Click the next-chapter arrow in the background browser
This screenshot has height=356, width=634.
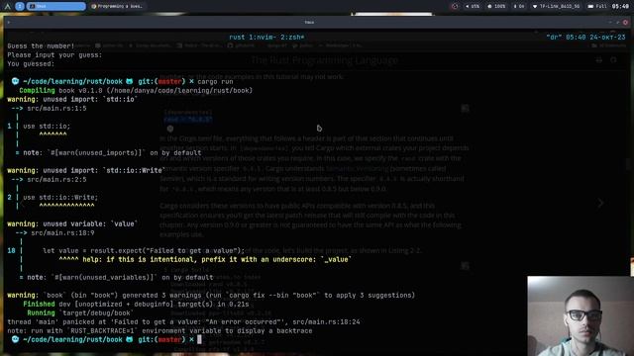click(x=600, y=203)
